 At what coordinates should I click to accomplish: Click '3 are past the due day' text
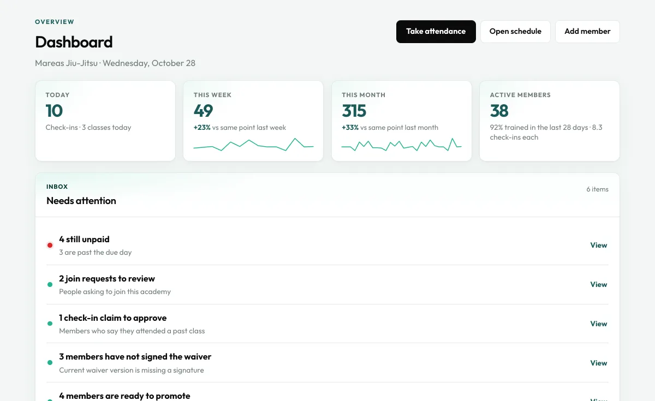pyautogui.click(x=96, y=253)
